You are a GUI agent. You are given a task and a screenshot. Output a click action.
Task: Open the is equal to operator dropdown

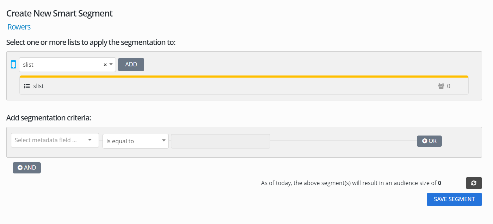135,141
